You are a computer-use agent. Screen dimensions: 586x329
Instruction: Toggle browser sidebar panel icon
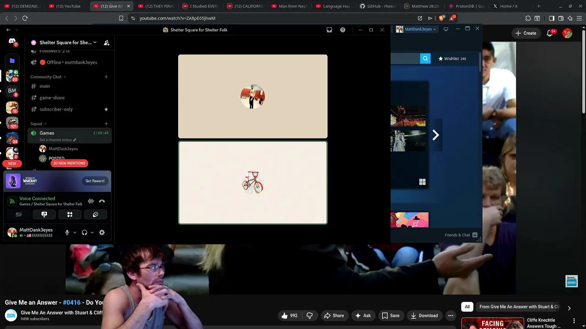[x=552, y=18]
